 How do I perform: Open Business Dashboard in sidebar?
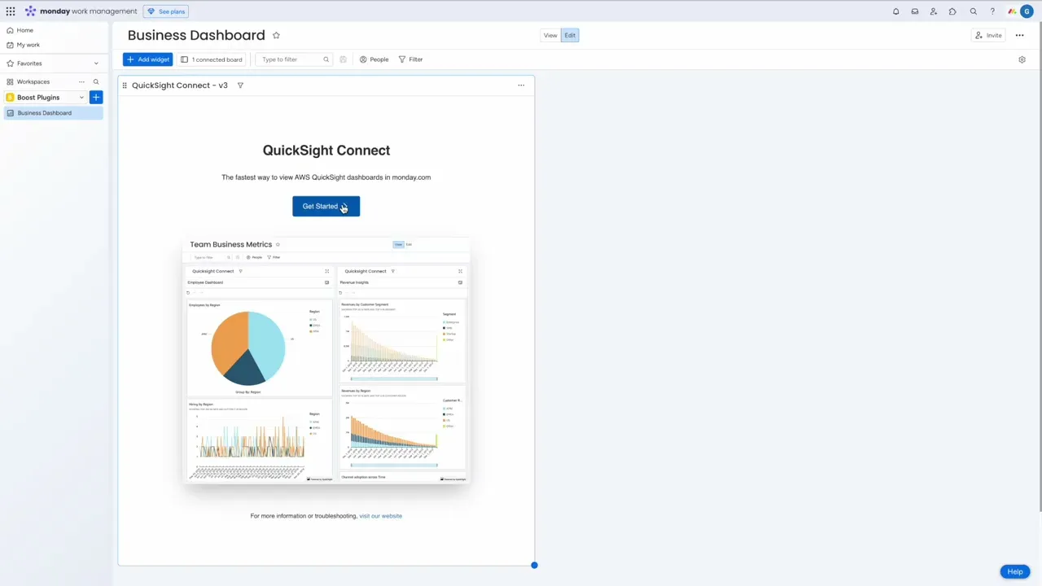click(53, 113)
